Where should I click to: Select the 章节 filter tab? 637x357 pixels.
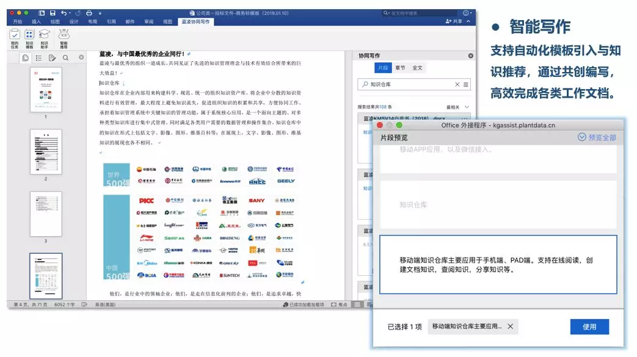pos(400,68)
